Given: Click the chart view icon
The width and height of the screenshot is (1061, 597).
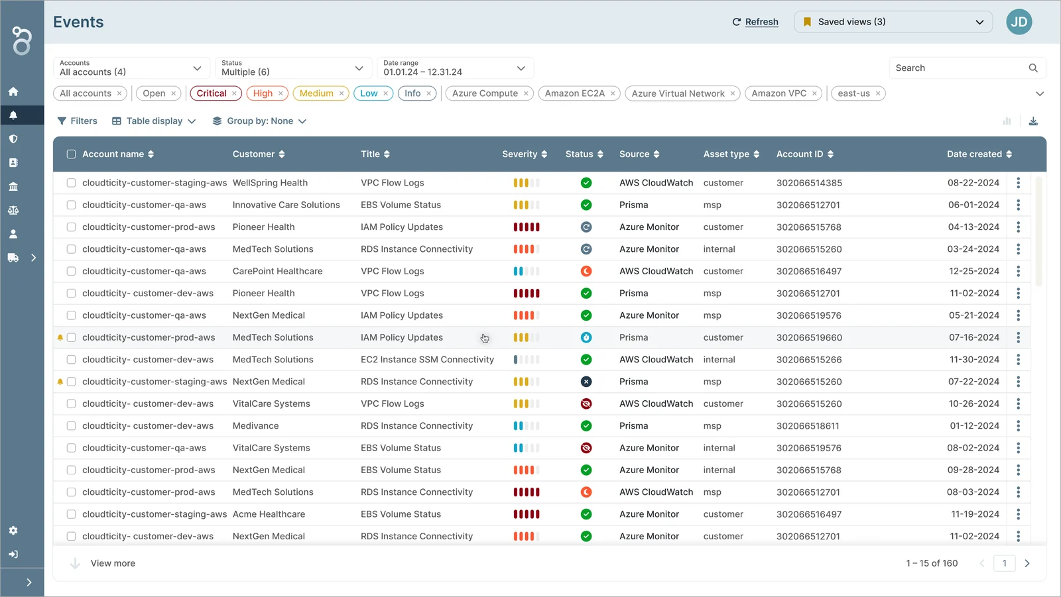Looking at the screenshot, I should pyautogui.click(x=1007, y=121).
